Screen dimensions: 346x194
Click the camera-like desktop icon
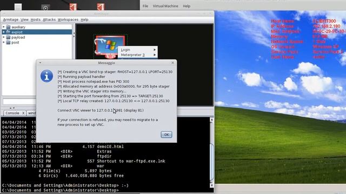[45, 8]
